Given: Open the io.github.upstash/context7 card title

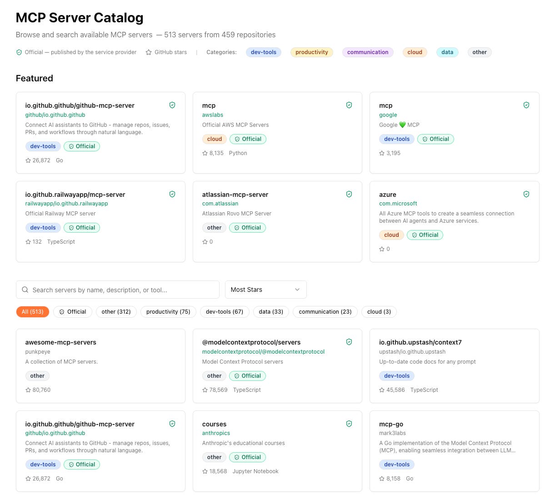Looking at the screenshot, I should click(420, 342).
